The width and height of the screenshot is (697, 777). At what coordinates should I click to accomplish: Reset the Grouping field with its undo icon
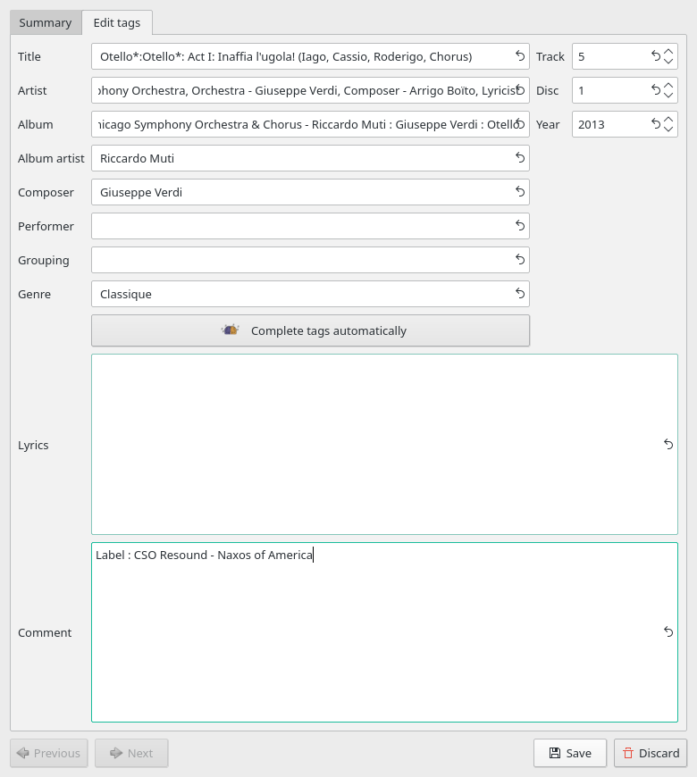point(520,260)
